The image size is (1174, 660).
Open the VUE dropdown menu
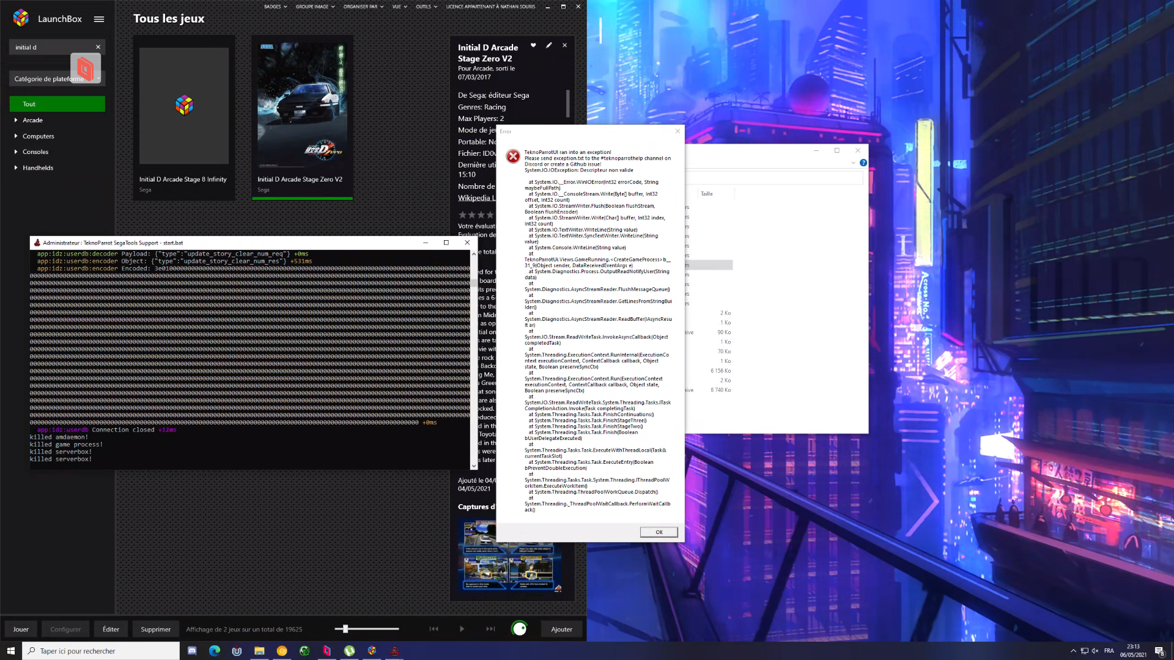click(399, 7)
